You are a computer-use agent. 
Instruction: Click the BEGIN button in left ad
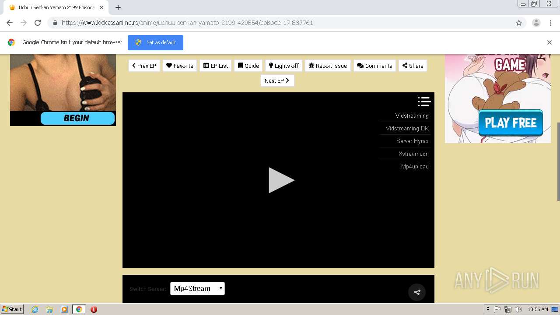77,118
